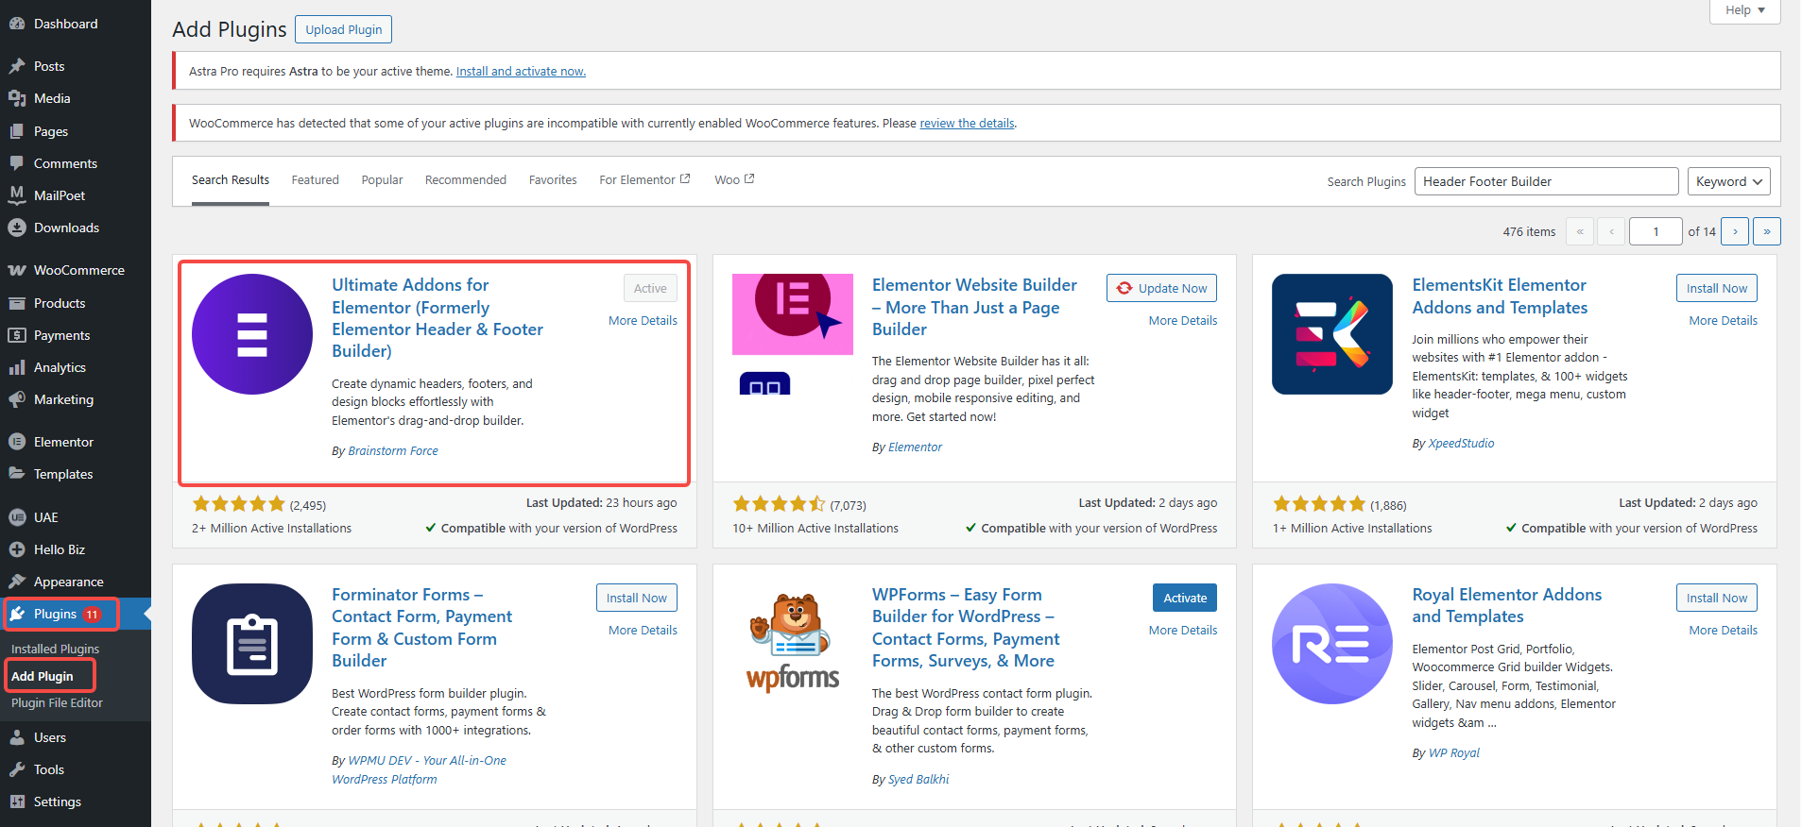Open More Details for Forminator Forms

tap(643, 630)
